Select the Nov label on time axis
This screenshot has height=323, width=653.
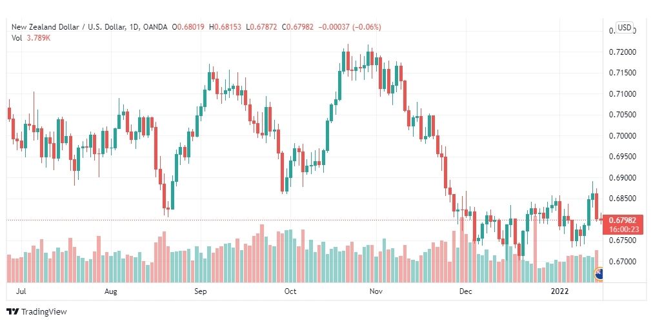pos(376,291)
